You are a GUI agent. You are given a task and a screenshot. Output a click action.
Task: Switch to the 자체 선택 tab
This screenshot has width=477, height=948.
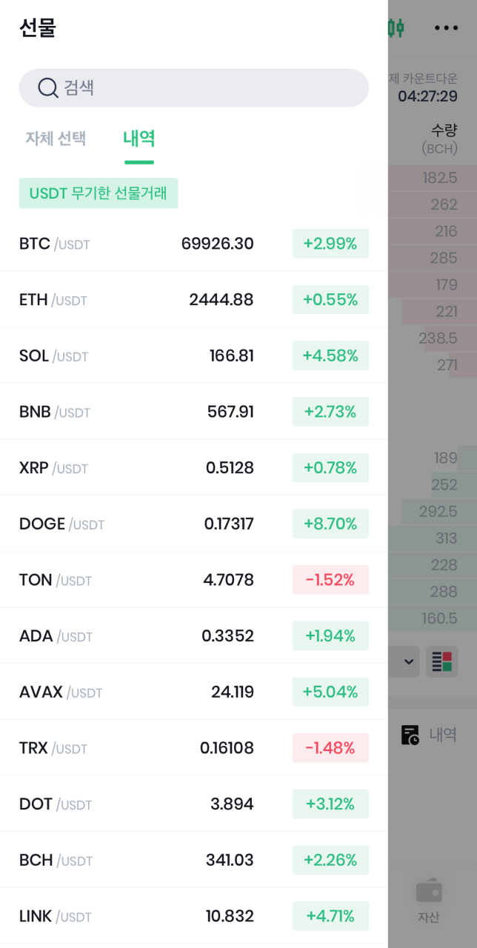point(56,138)
